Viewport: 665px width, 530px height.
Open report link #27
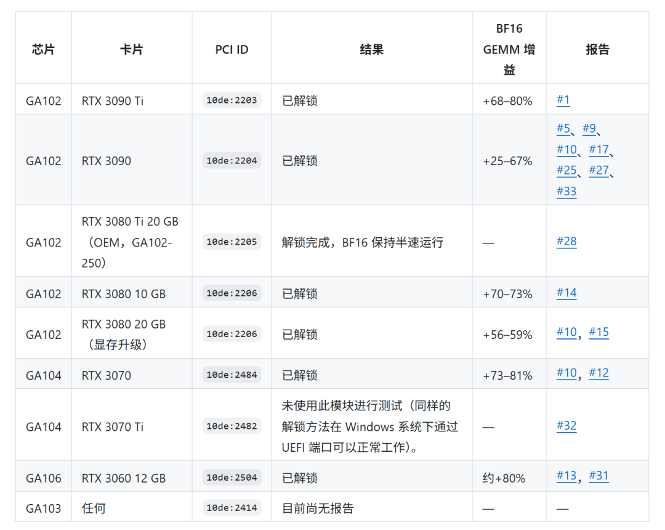coord(599,170)
